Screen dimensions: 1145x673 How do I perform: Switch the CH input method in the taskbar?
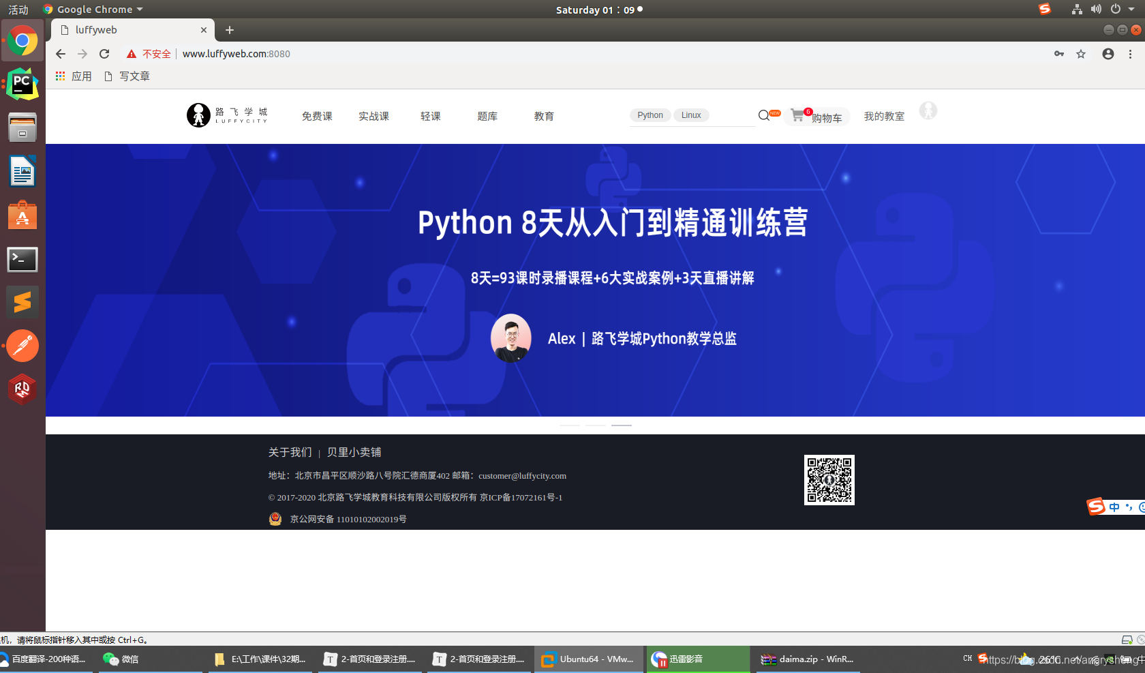point(967,659)
